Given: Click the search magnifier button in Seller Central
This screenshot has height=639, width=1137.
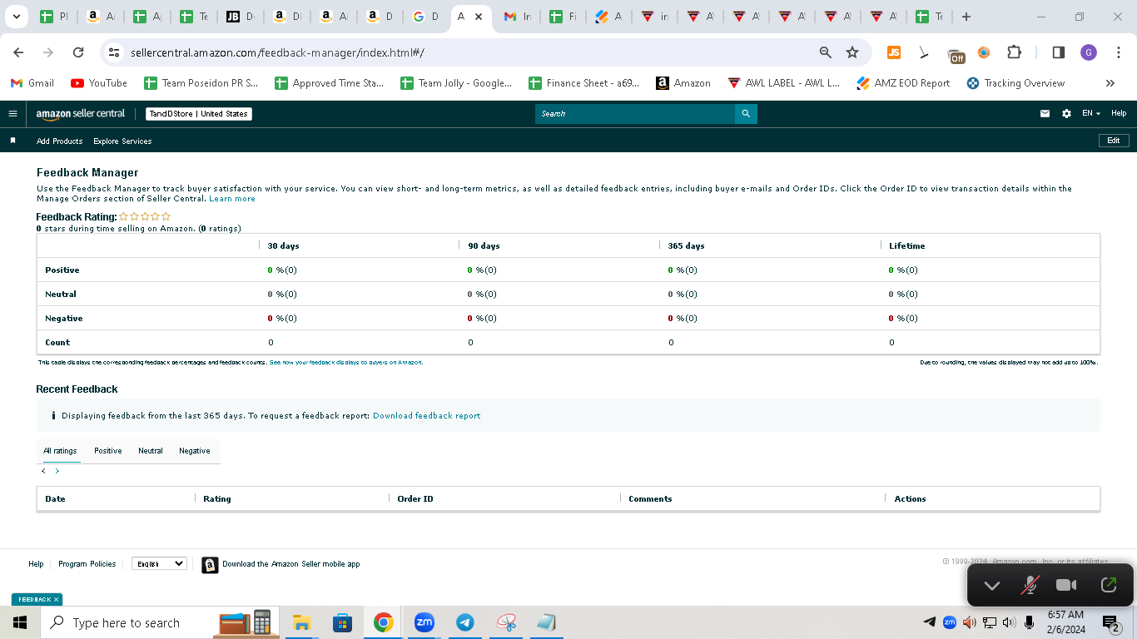Looking at the screenshot, I should [x=746, y=114].
